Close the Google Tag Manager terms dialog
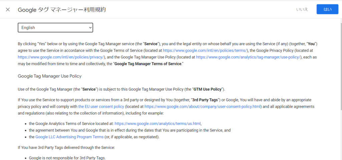 click(8, 10)
